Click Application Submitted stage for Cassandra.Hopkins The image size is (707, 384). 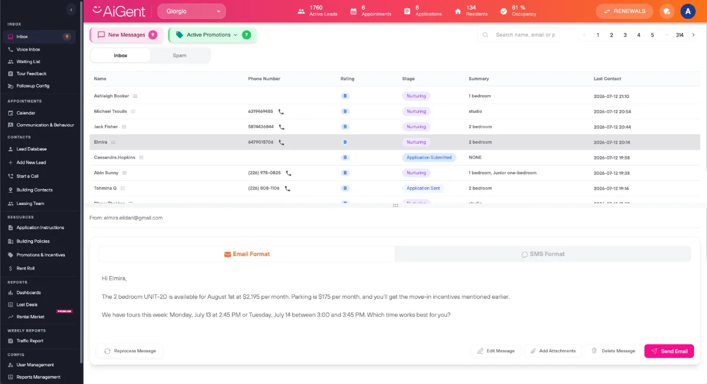tap(429, 157)
